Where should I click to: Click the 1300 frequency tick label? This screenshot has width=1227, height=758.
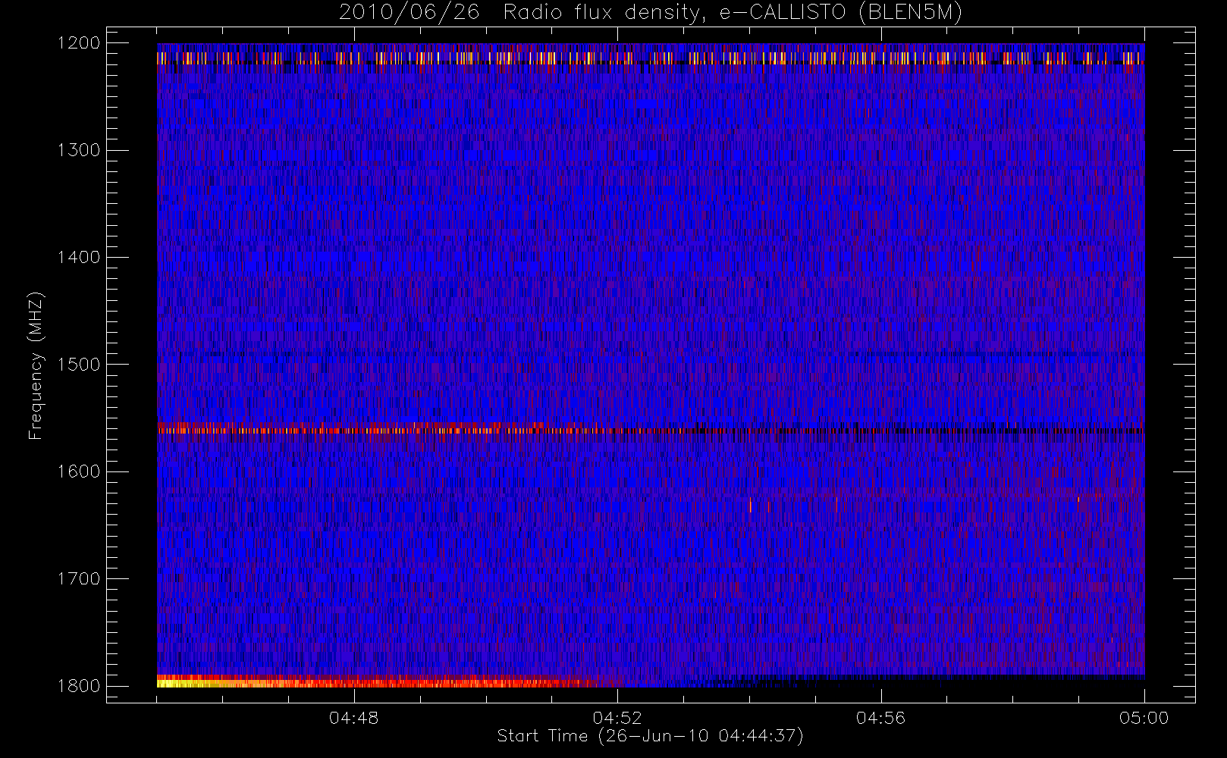(x=79, y=150)
